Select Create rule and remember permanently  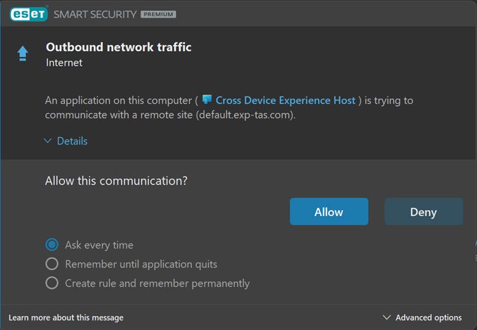[x=52, y=283]
